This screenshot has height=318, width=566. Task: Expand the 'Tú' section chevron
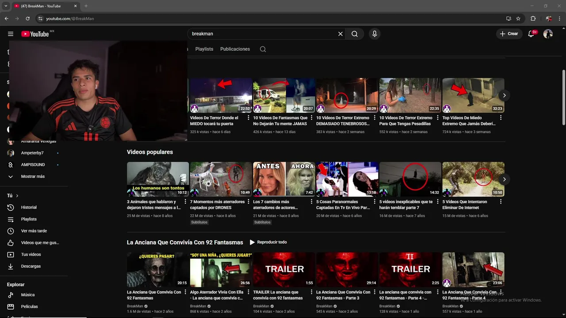(17, 196)
